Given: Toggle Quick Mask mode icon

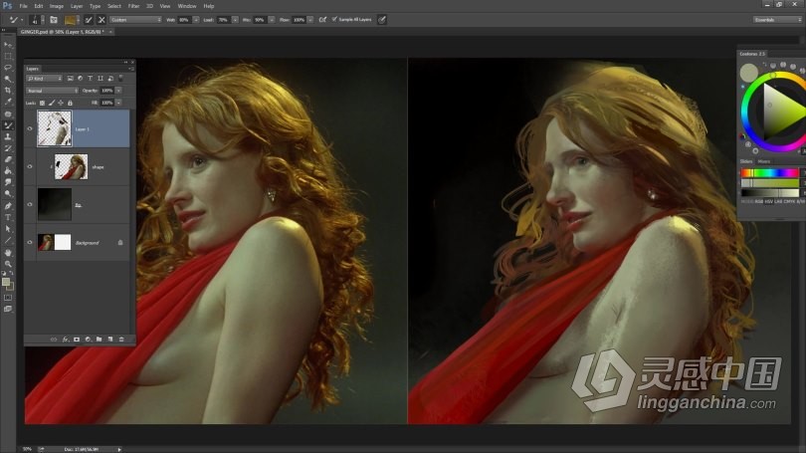Looking at the screenshot, I should (8, 298).
